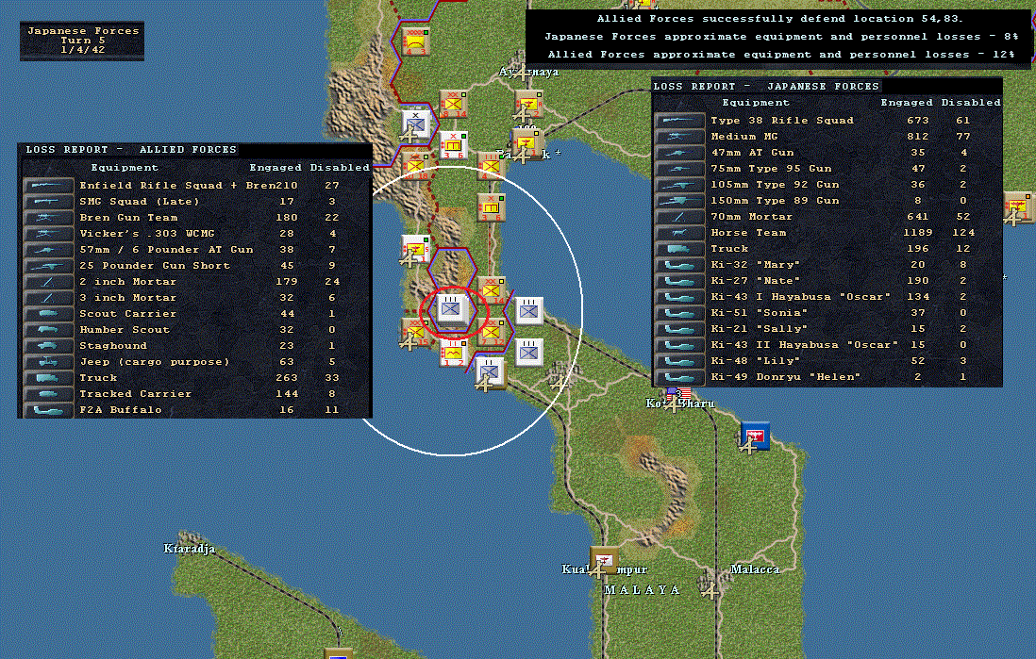This screenshot has height=659, width=1036.
Task: Click the Ki-27 "Nate" aircraft icon
Action: 680,281
